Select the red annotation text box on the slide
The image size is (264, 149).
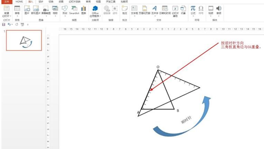[241, 45]
